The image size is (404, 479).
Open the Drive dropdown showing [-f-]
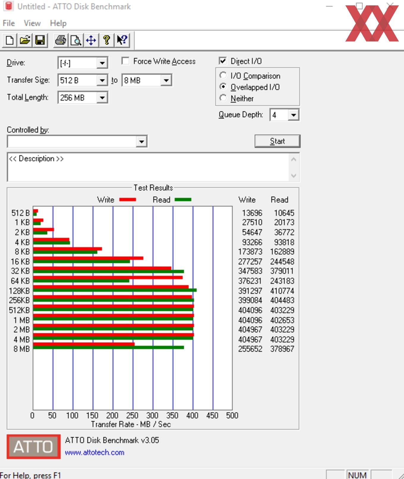pyautogui.click(x=102, y=63)
